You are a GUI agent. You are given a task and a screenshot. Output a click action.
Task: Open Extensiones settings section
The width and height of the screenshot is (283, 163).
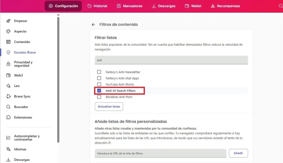(23, 117)
